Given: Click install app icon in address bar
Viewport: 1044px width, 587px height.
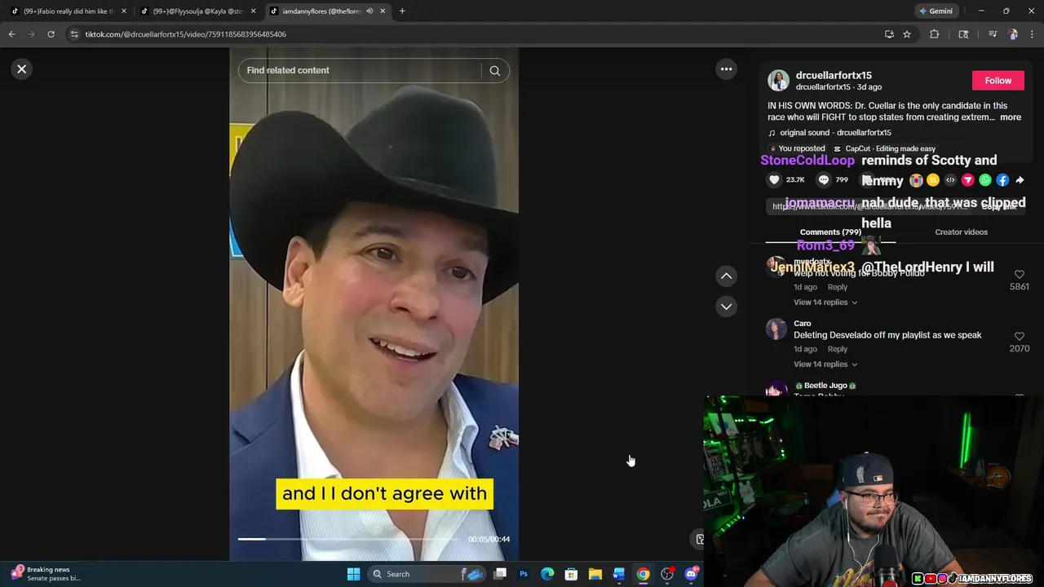Looking at the screenshot, I should pyautogui.click(x=889, y=34).
